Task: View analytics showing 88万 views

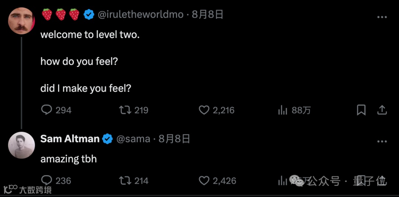Action: pos(283,110)
